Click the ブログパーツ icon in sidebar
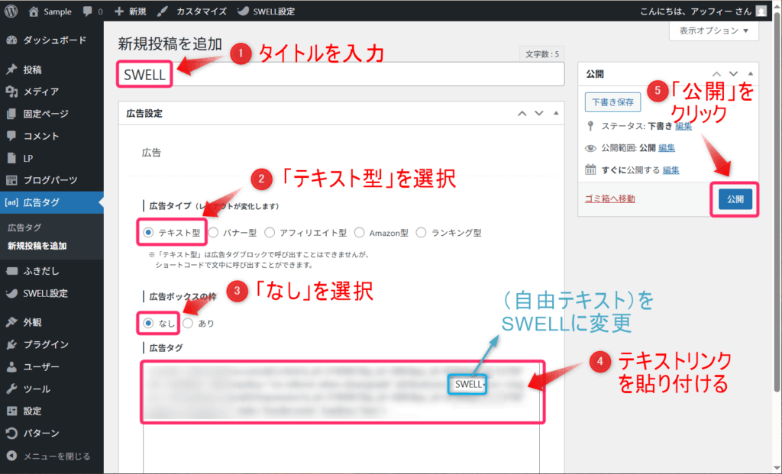Image resolution: width=782 pixels, height=474 pixels. (x=11, y=180)
